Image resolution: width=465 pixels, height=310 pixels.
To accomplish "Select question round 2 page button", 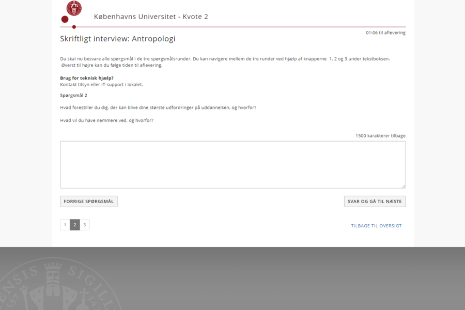I will [x=75, y=225].
